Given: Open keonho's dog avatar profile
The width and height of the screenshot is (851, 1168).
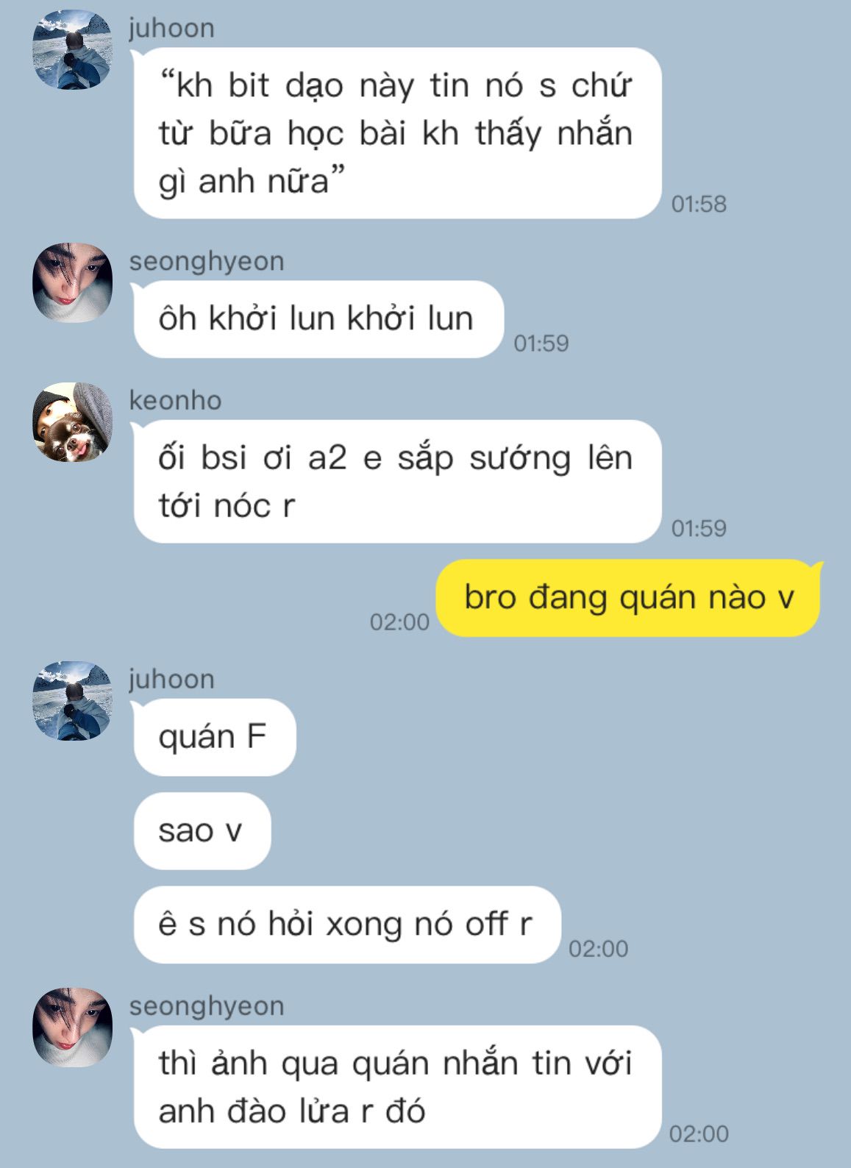Looking at the screenshot, I should coord(73,421).
